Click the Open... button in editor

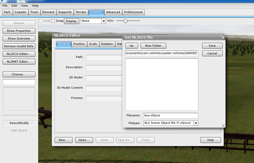(x=84, y=140)
